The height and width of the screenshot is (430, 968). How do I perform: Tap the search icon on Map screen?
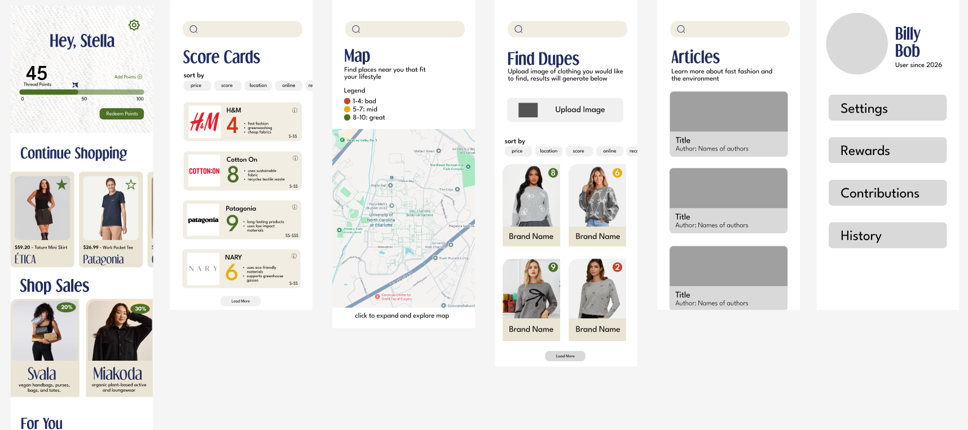click(x=356, y=29)
